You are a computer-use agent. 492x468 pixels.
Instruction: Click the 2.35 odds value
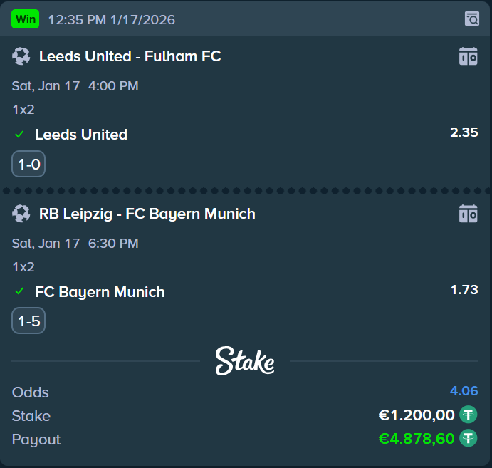click(464, 132)
